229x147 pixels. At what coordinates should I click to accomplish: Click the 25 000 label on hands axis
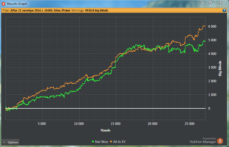pos(189,124)
